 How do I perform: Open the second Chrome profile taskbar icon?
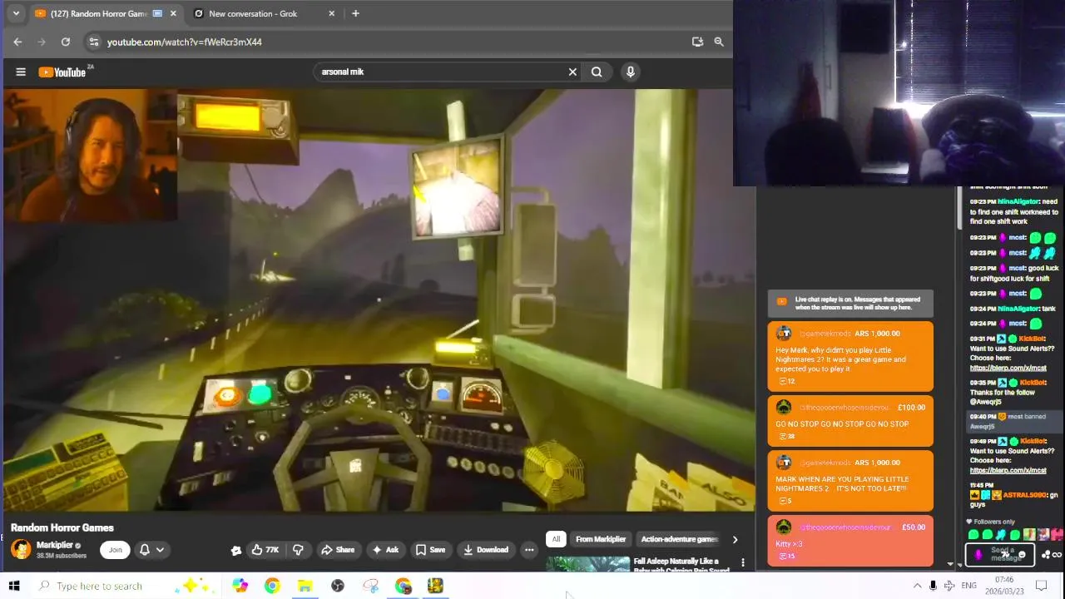403,586
